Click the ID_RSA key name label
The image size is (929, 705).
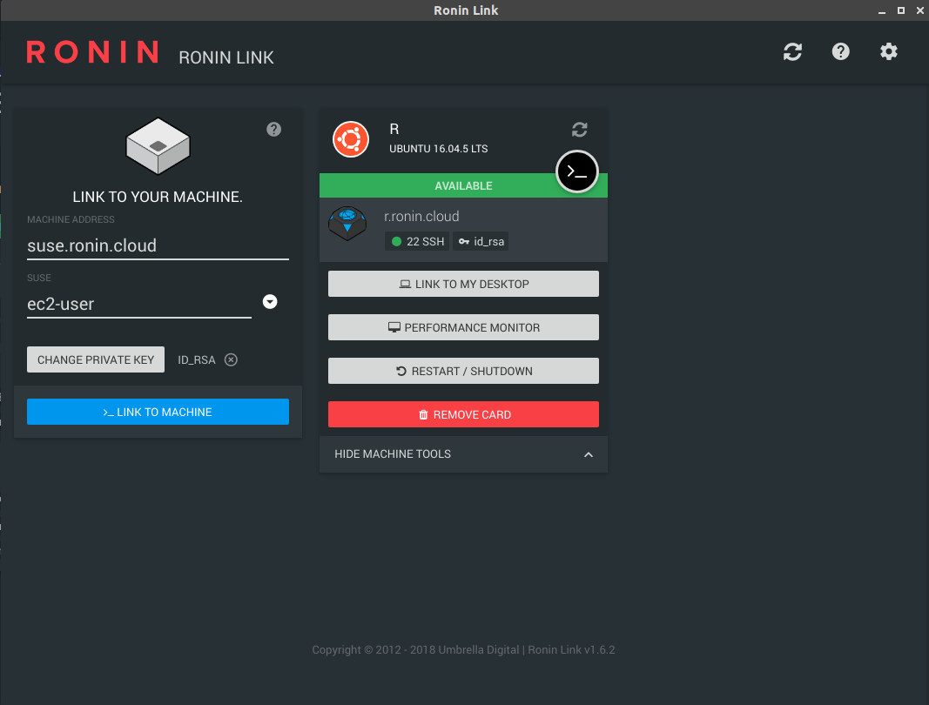[x=196, y=359]
